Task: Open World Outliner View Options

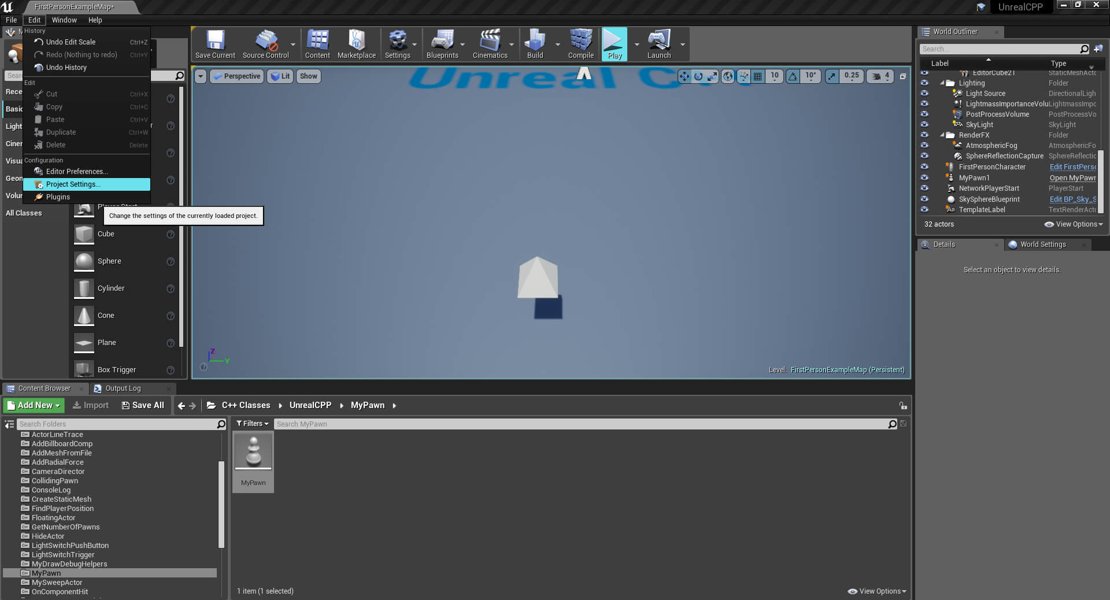Action: point(1074,224)
